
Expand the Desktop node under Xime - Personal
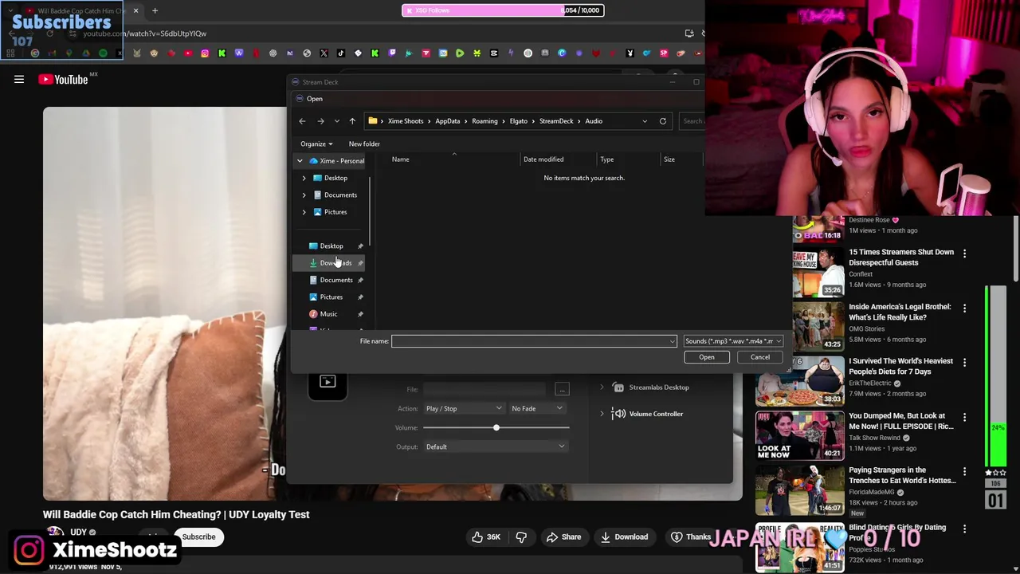[304, 178]
